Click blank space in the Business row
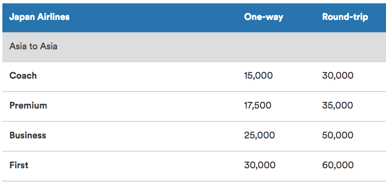Image resolution: width=386 pixels, height=182 pixels. tap(145, 136)
